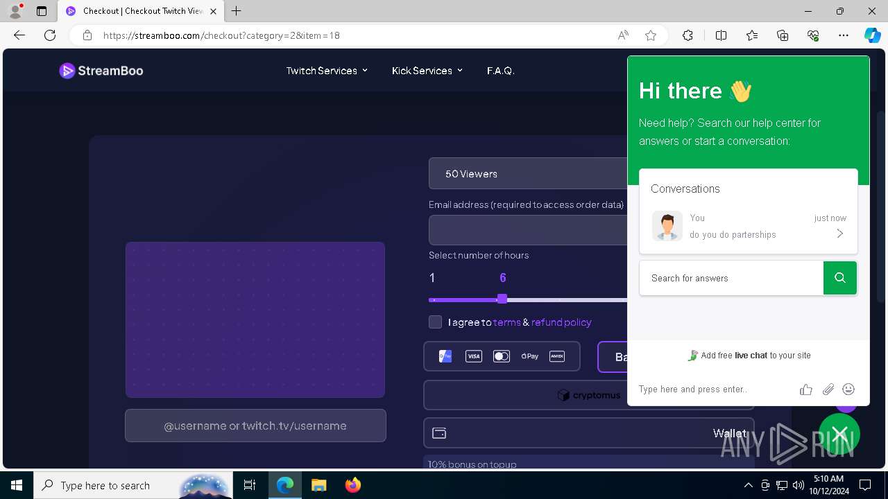Open the refund policy link
Viewport: 888px width, 499px height.
tap(561, 322)
